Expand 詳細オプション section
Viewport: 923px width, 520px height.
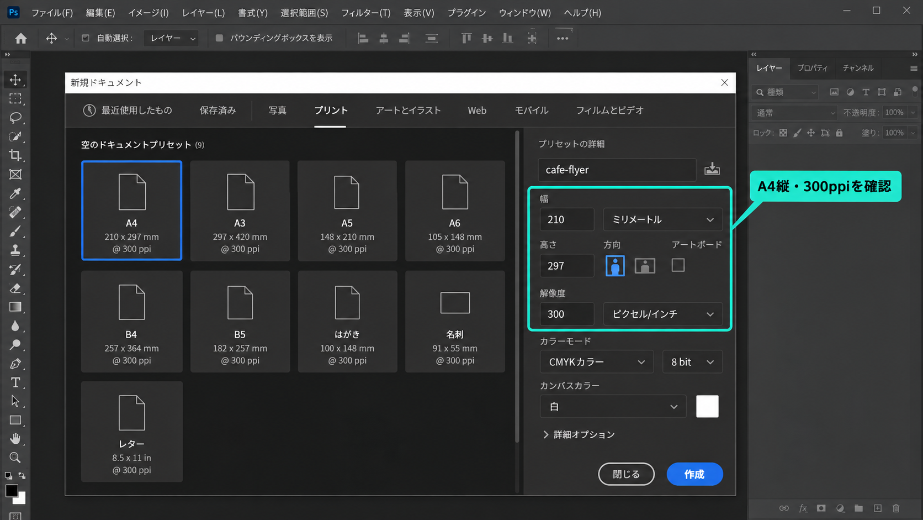(x=579, y=435)
